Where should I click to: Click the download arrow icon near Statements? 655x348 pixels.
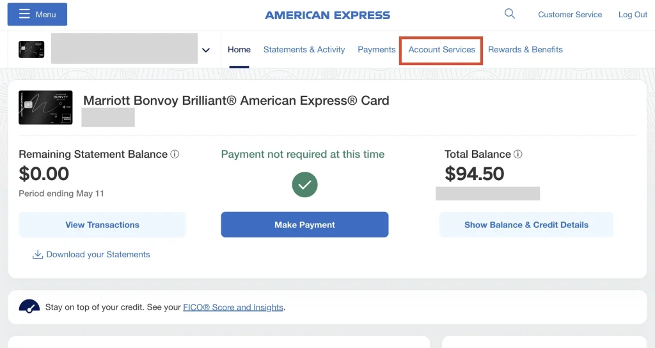tap(38, 254)
